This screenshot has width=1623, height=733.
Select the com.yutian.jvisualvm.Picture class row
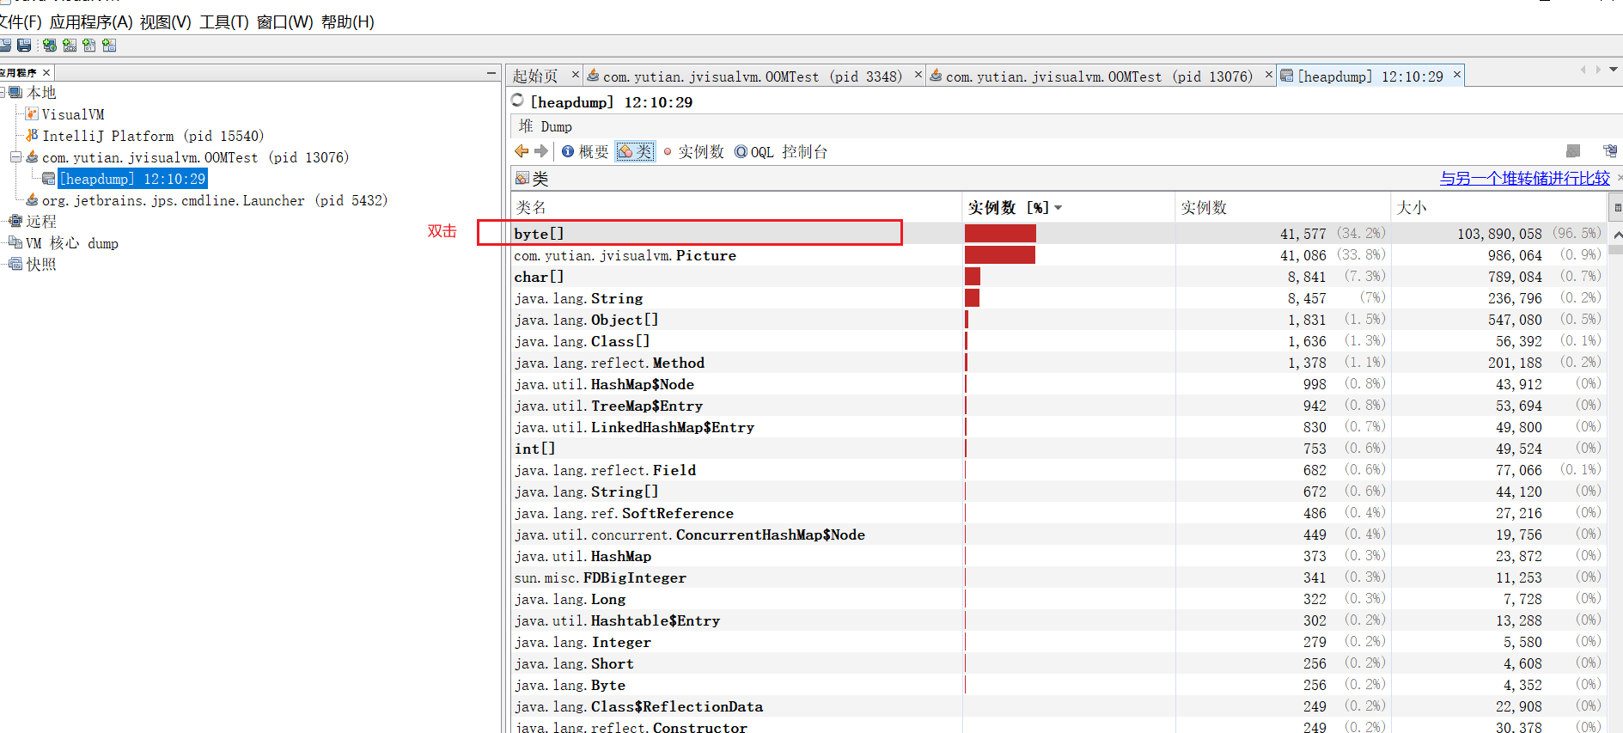click(x=625, y=255)
